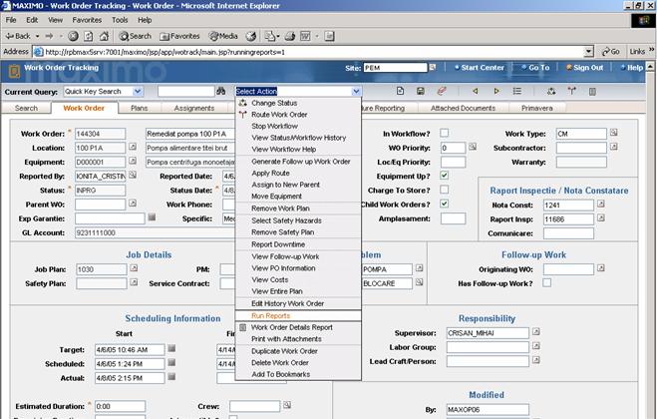Open the list view toolbar icon
657x419 pixels.
[x=517, y=91]
